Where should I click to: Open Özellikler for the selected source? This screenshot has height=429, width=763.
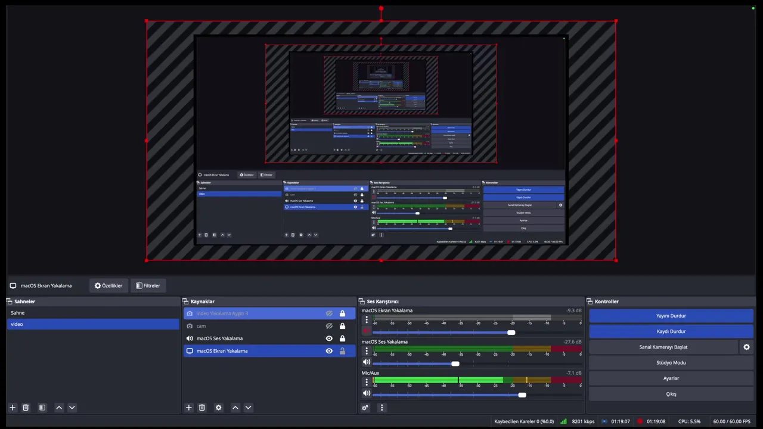click(108, 285)
